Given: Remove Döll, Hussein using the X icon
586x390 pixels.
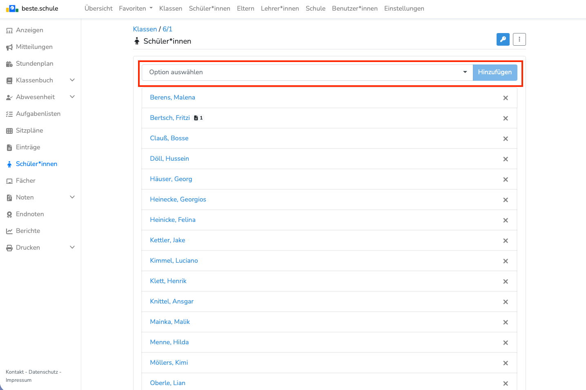Looking at the screenshot, I should coord(505,159).
